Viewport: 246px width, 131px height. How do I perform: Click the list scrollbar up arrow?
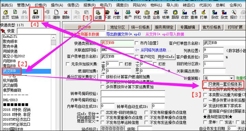54,38
